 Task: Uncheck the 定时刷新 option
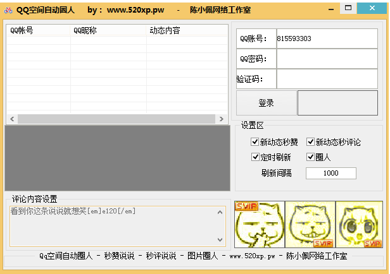[x=255, y=157]
